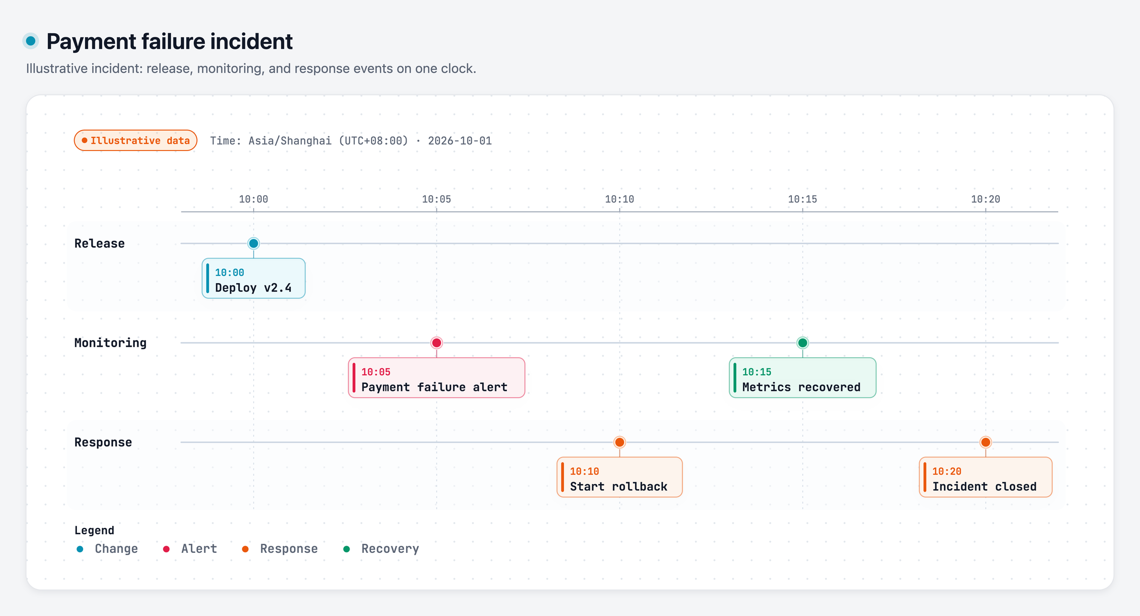Click the Change legend blue dot
The image size is (1140, 616).
(x=80, y=549)
